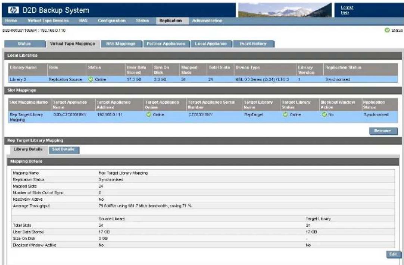Select the Library 2 row name
Screen dimensions: 404x265
18,80
